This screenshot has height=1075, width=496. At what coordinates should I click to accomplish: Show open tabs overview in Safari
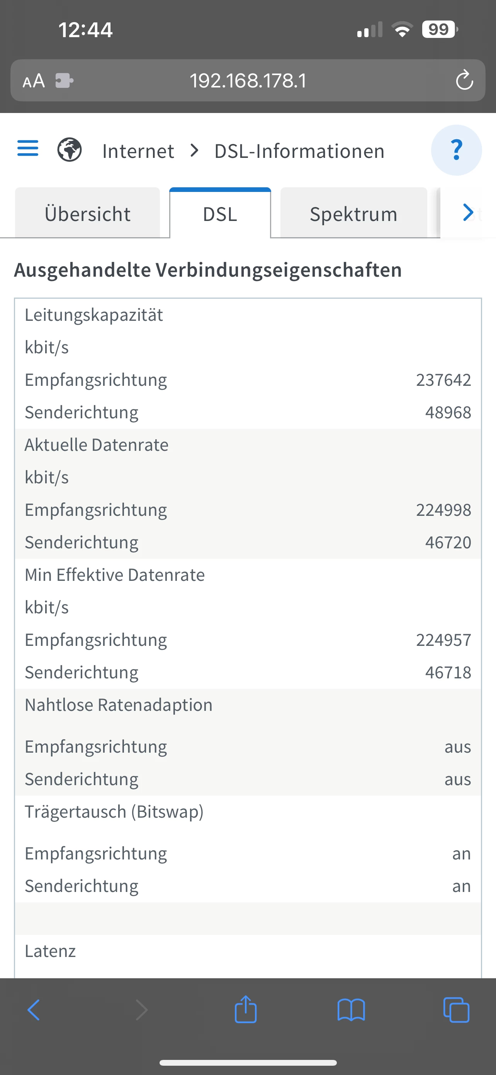[457, 1010]
